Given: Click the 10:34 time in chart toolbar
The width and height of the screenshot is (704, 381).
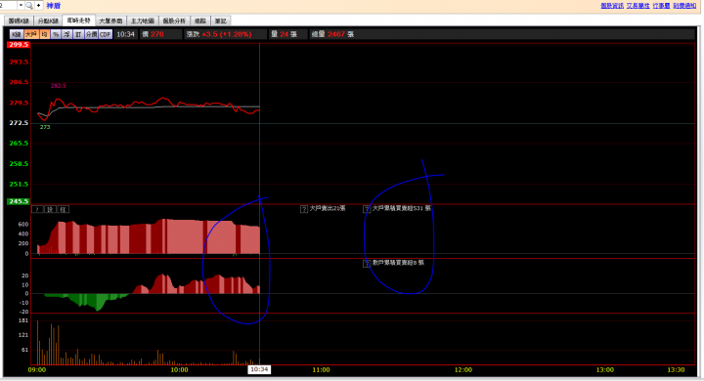Looking at the screenshot, I should (x=126, y=34).
